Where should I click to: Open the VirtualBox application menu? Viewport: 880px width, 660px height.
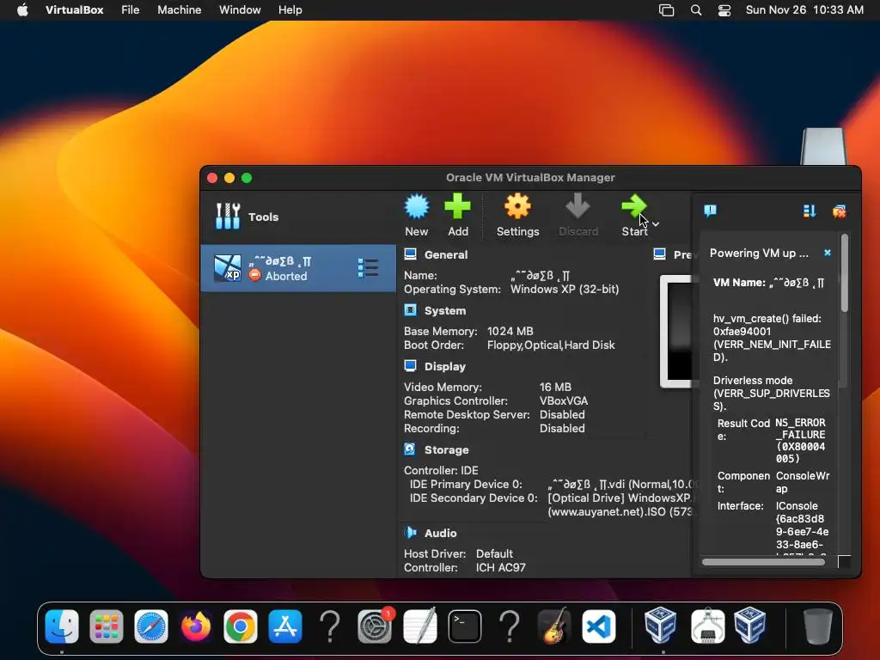(x=74, y=10)
